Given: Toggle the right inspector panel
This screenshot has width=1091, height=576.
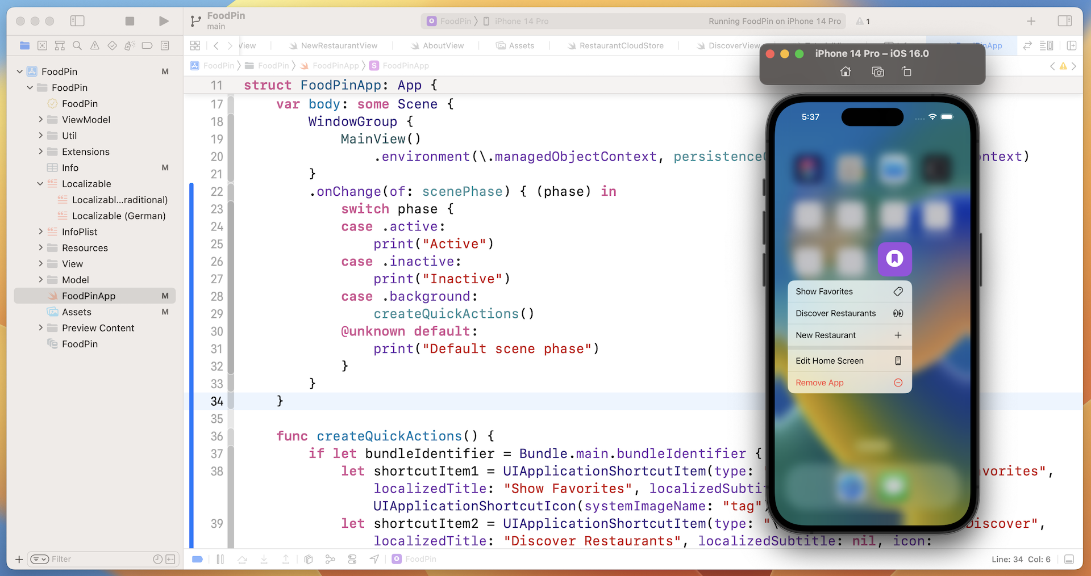Looking at the screenshot, I should click(1064, 21).
